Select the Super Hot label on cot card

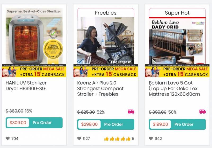coord(177,13)
